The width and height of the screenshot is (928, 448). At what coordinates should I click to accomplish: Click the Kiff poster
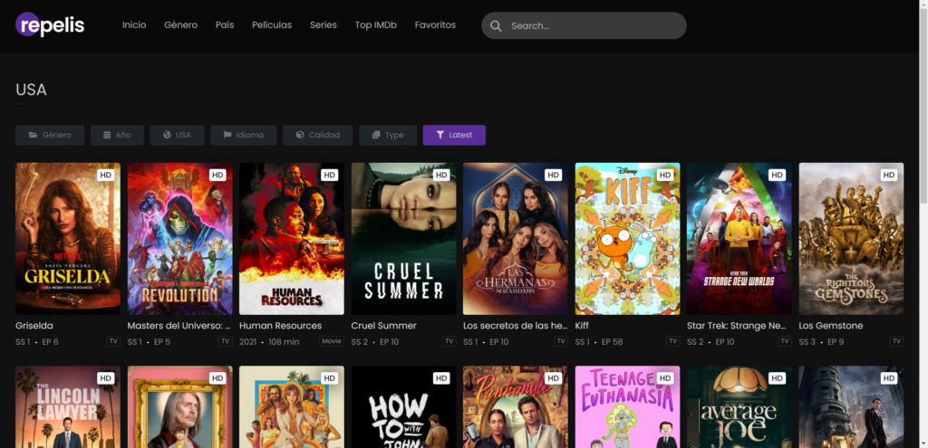pos(627,239)
